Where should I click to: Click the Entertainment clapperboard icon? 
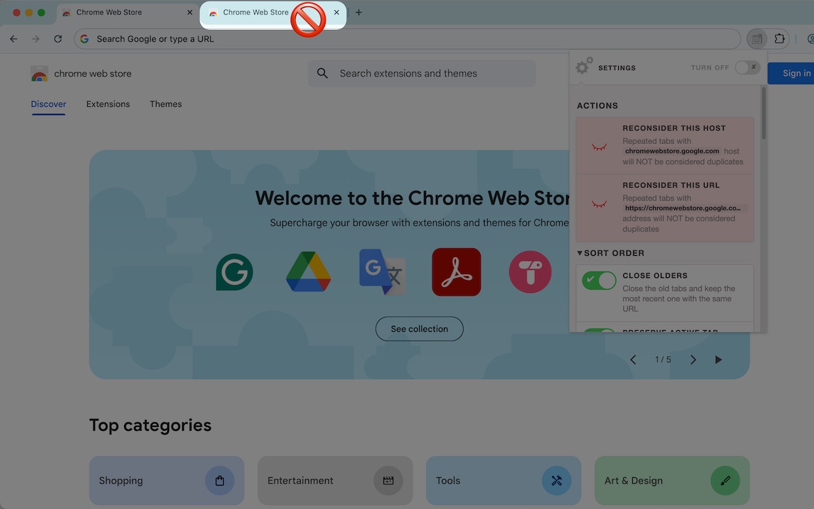click(388, 481)
